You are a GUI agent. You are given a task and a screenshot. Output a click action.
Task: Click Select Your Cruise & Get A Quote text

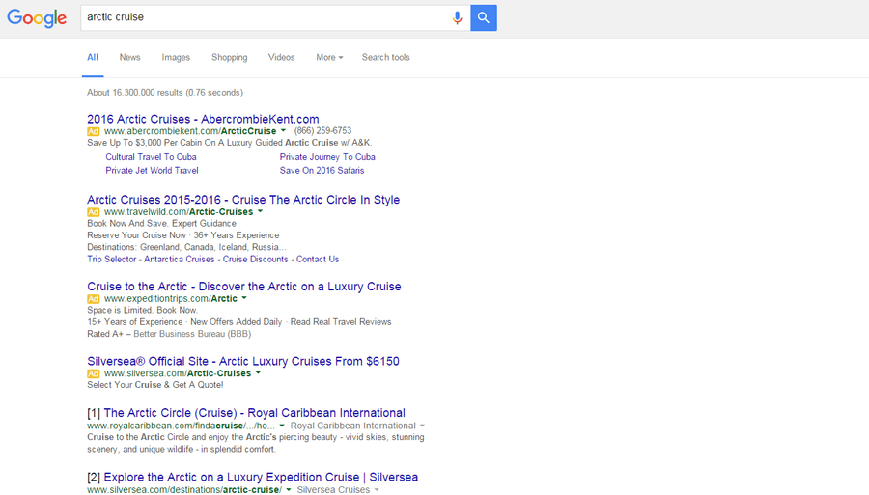pos(155,385)
